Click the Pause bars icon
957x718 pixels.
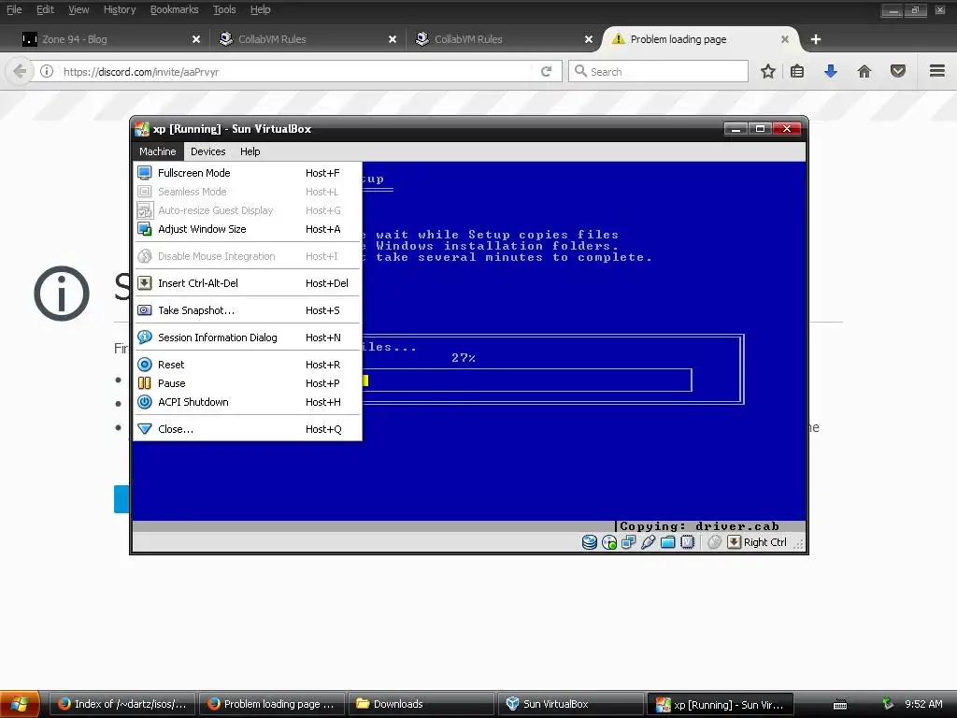tap(145, 383)
